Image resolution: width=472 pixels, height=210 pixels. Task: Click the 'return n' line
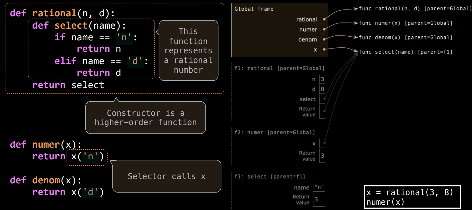click(99, 49)
